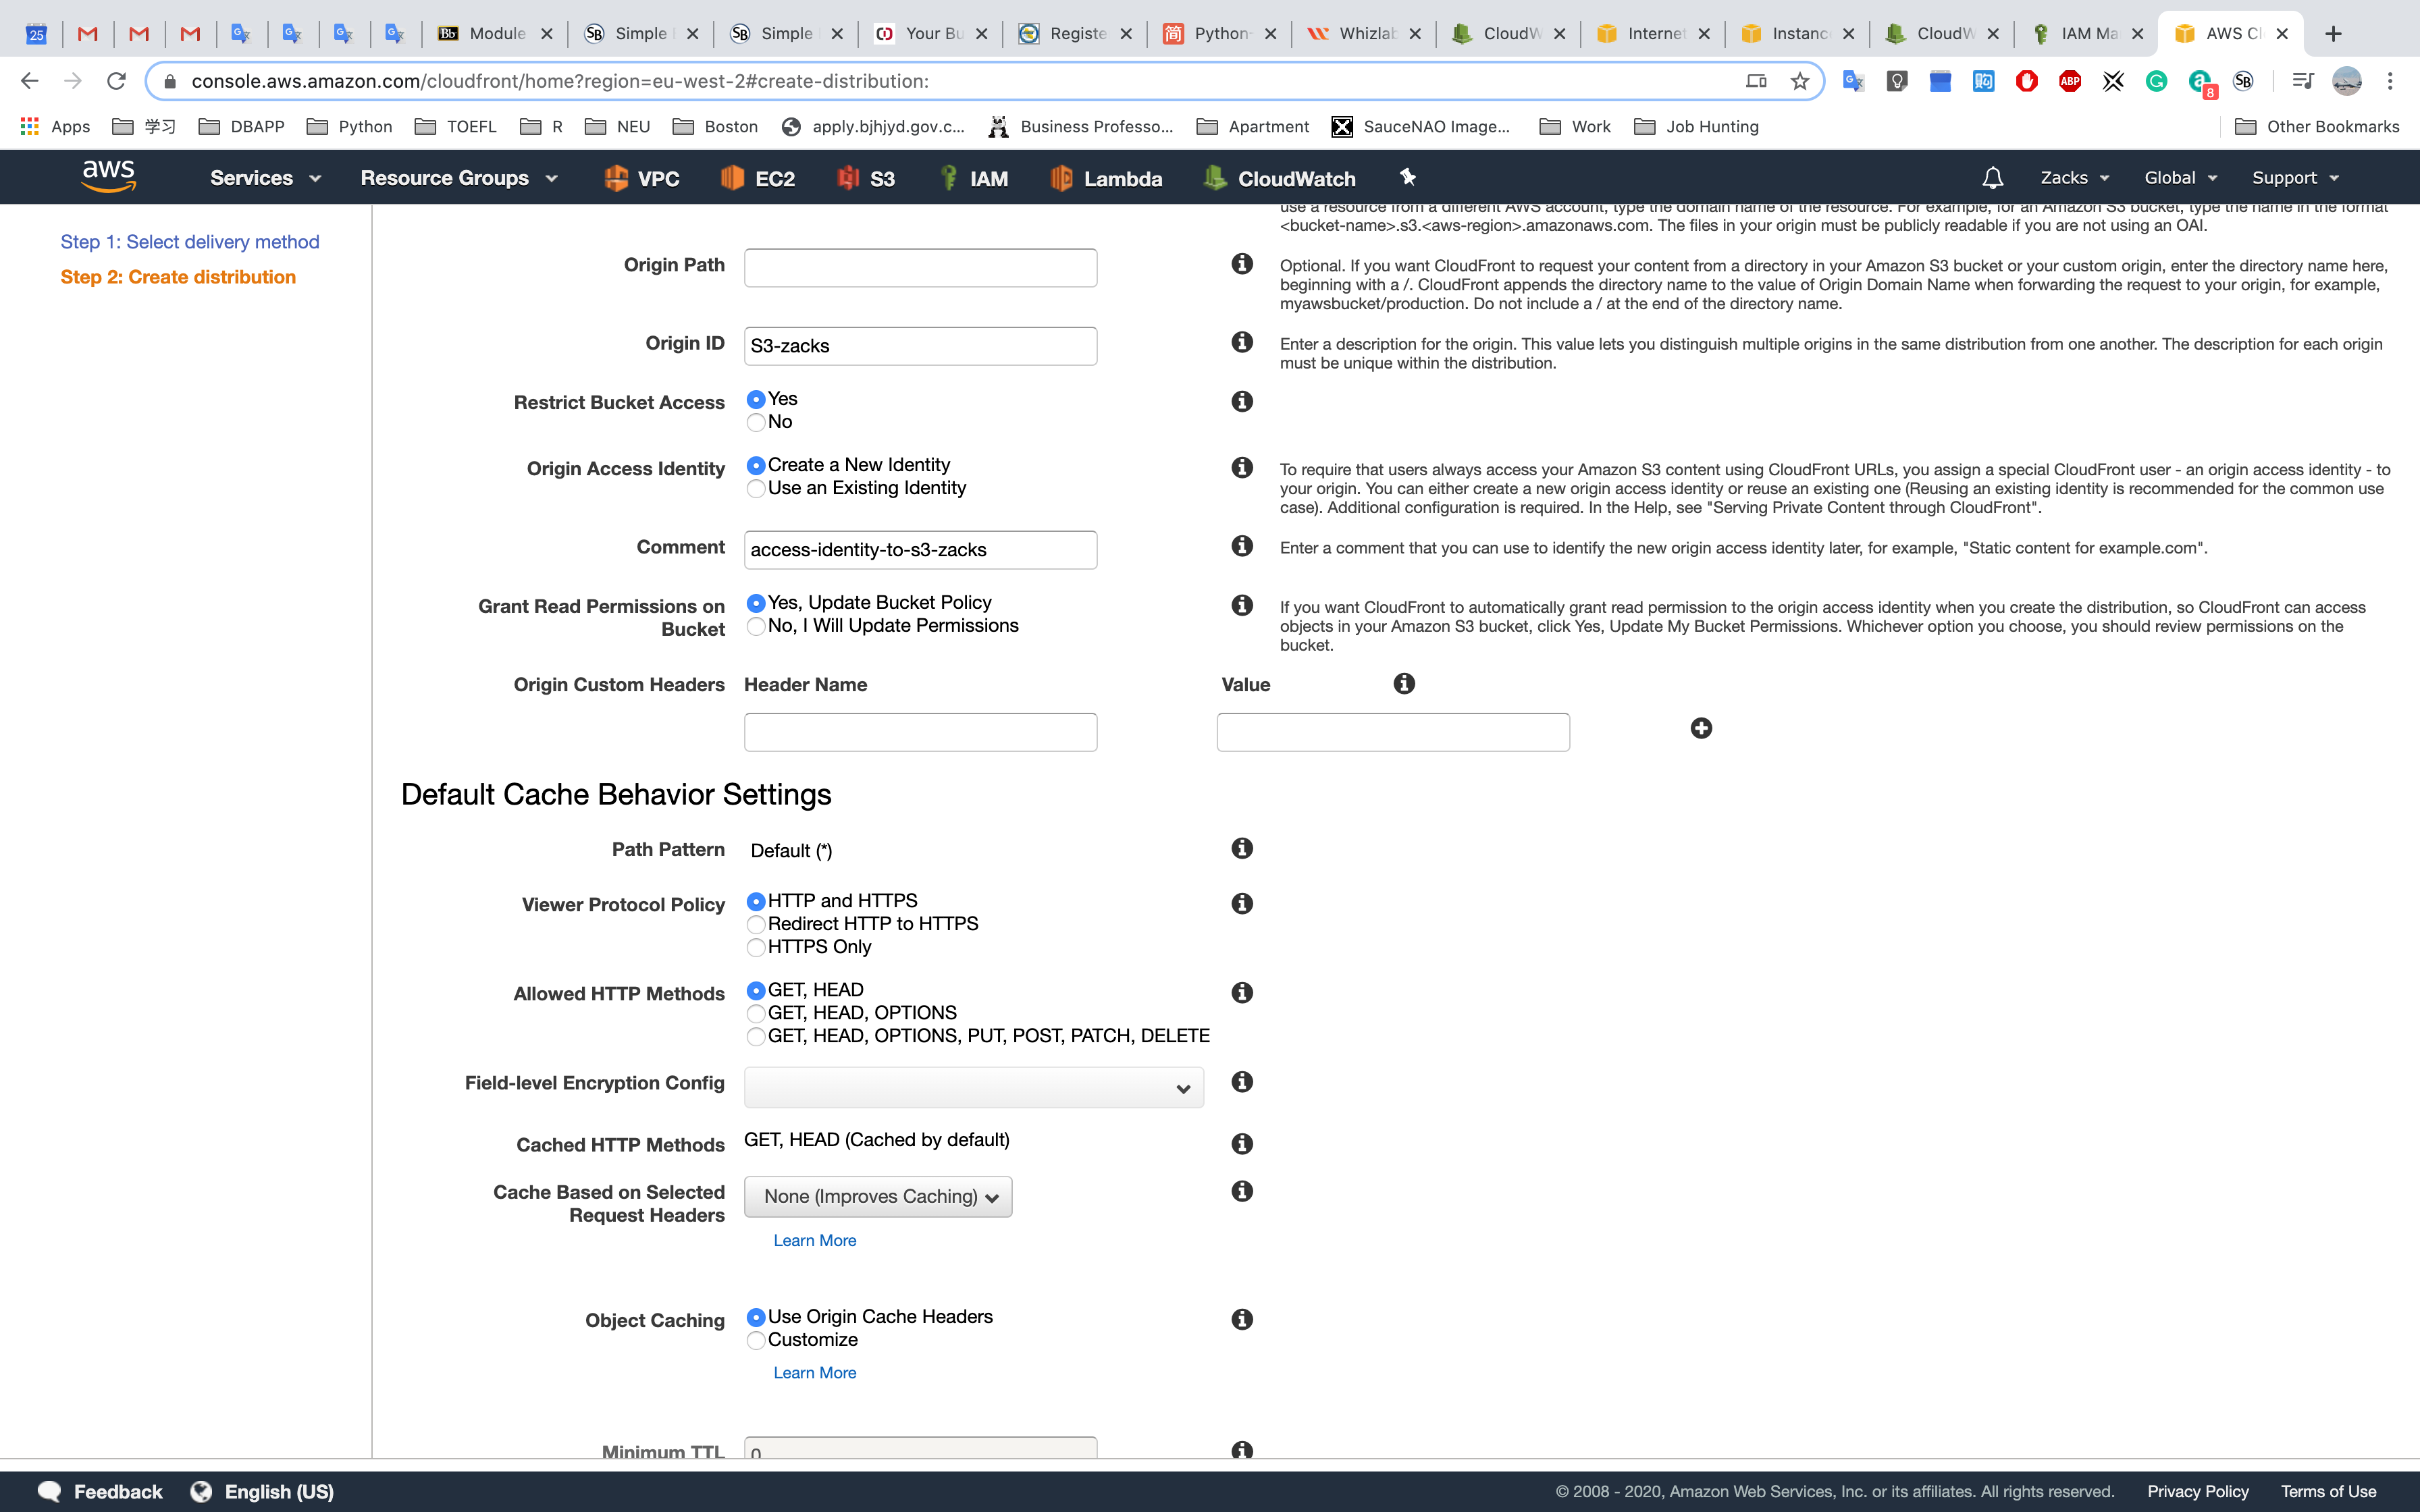Go to Step 1: Select delivery method
The width and height of the screenshot is (2420, 1512).
(190, 242)
